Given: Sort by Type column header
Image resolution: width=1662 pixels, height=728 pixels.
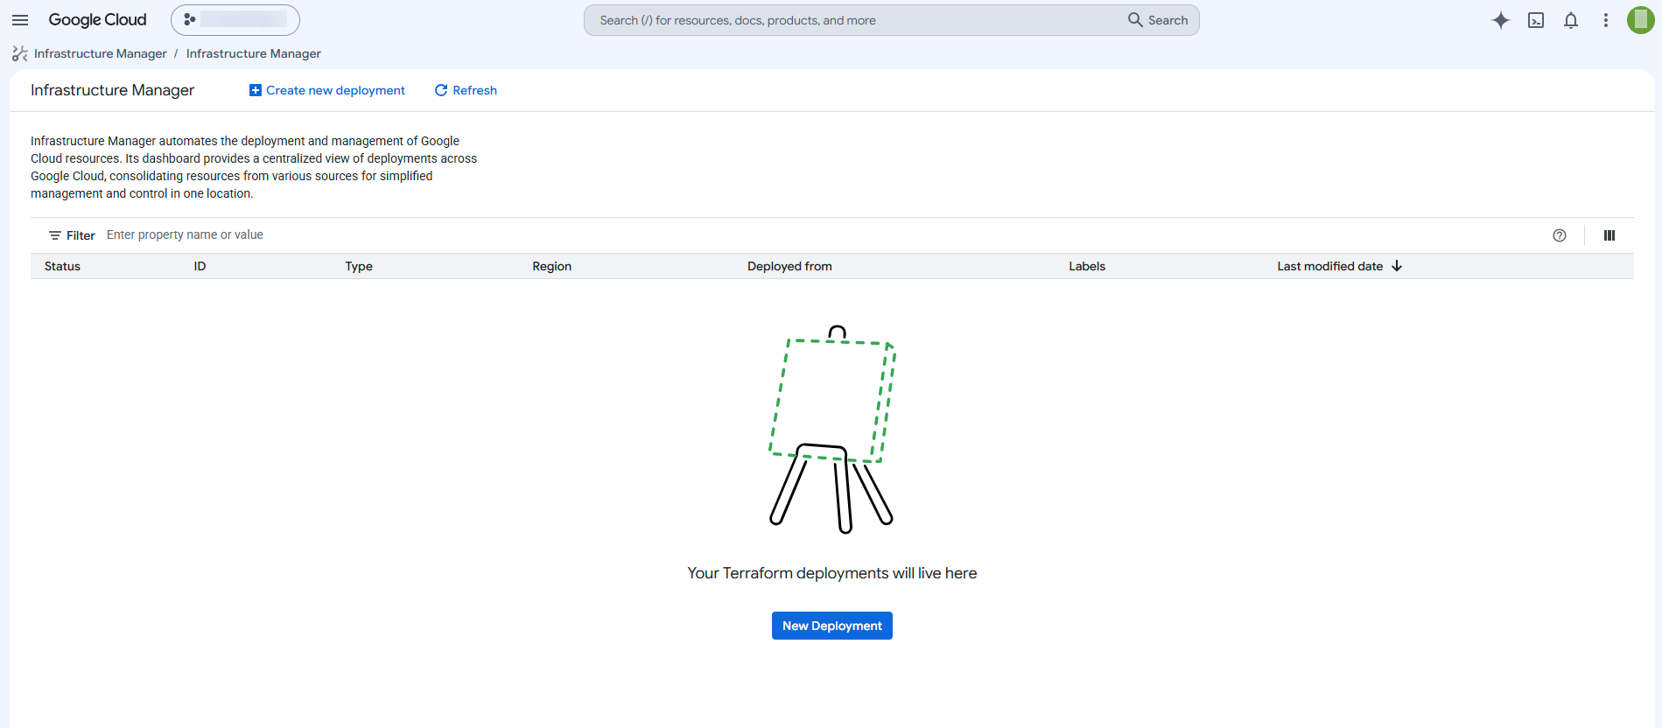Looking at the screenshot, I should click(x=359, y=266).
